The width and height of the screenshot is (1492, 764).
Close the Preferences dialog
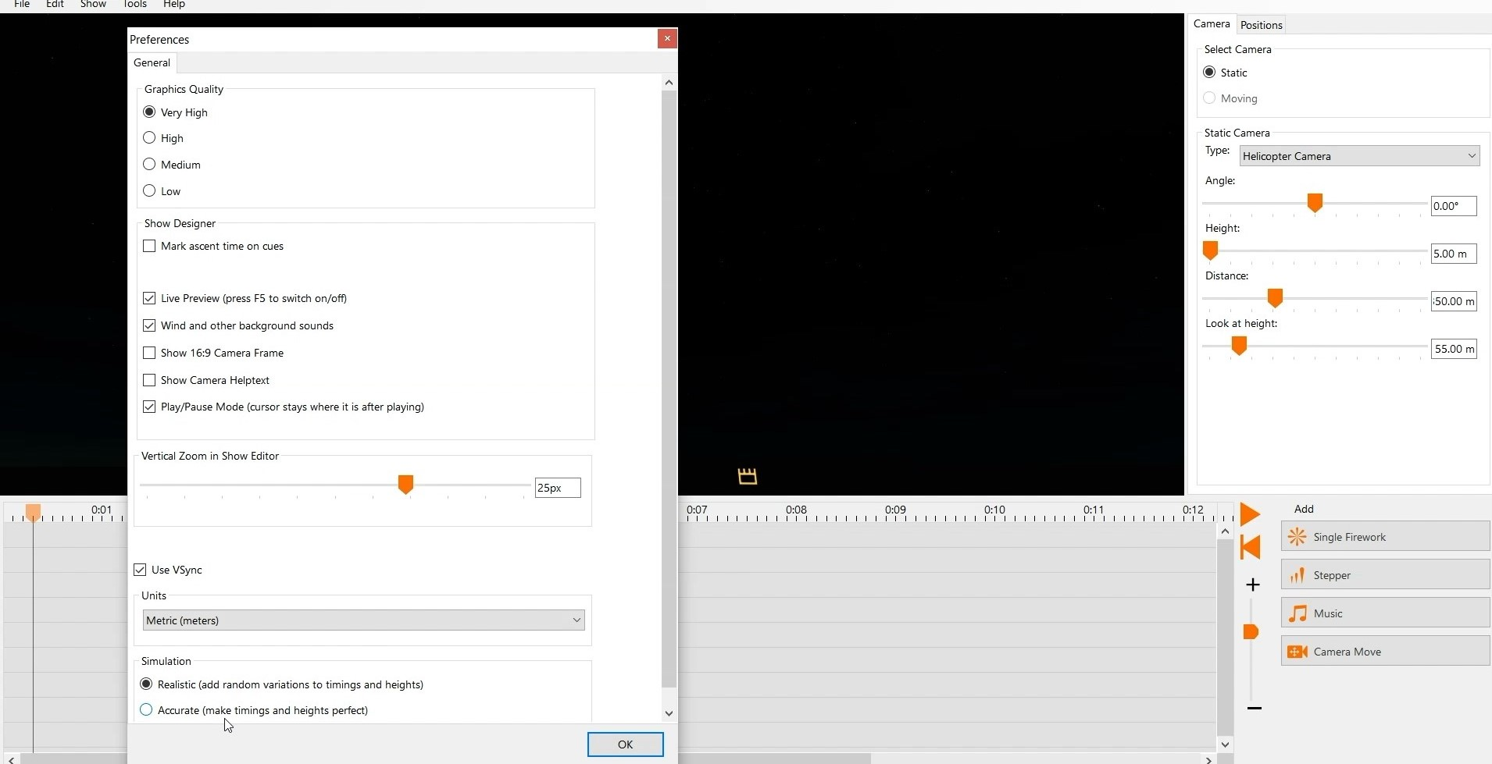667,38
